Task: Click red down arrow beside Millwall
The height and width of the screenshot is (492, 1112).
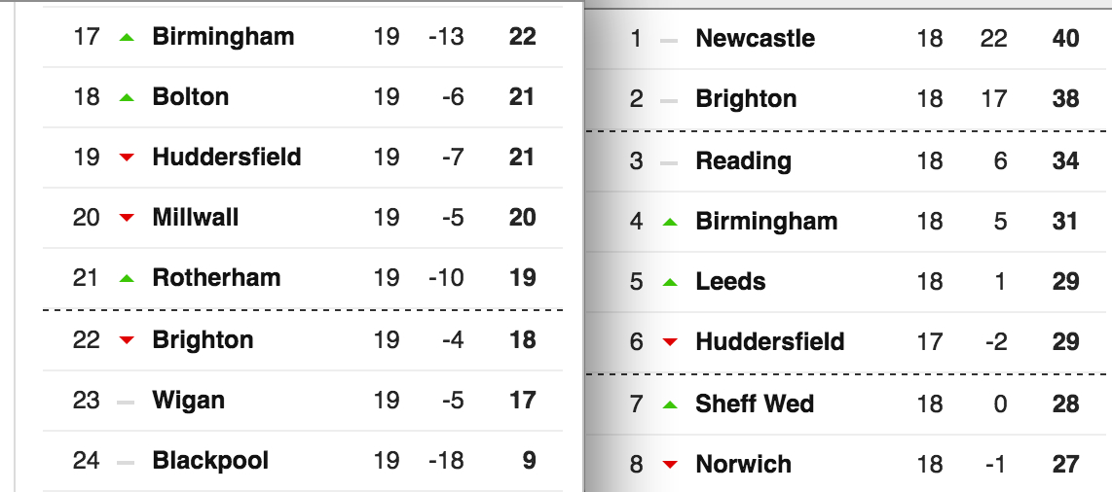Action: (x=127, y=218)
